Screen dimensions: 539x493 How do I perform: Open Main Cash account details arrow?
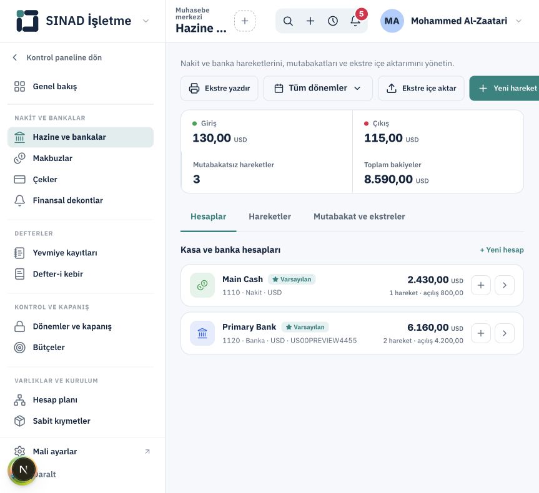[504, 285]
